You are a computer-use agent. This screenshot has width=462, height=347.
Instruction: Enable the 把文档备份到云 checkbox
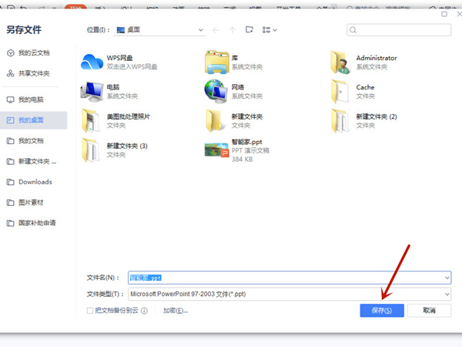90,311
